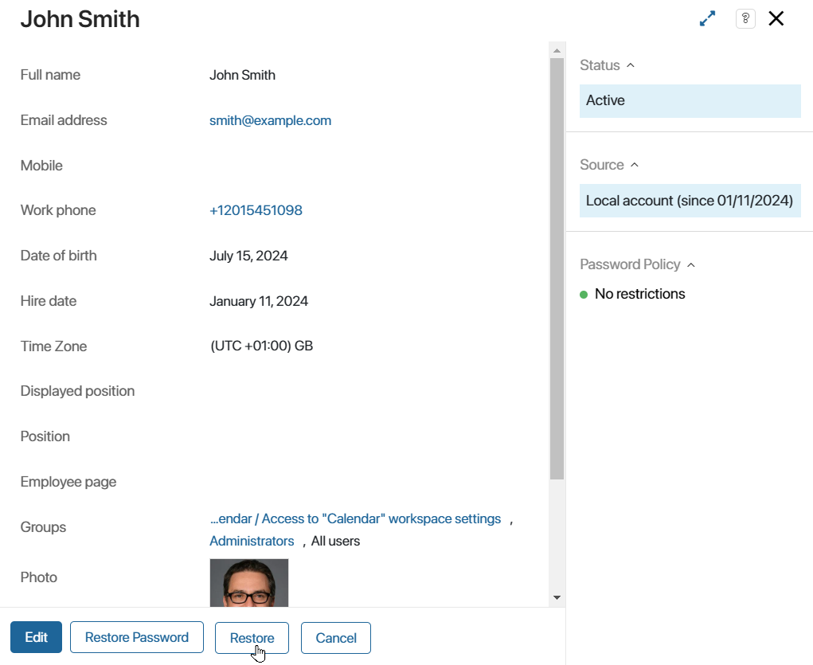Click the Groups field label
This screenshot has height=665, width=813.
43,527
